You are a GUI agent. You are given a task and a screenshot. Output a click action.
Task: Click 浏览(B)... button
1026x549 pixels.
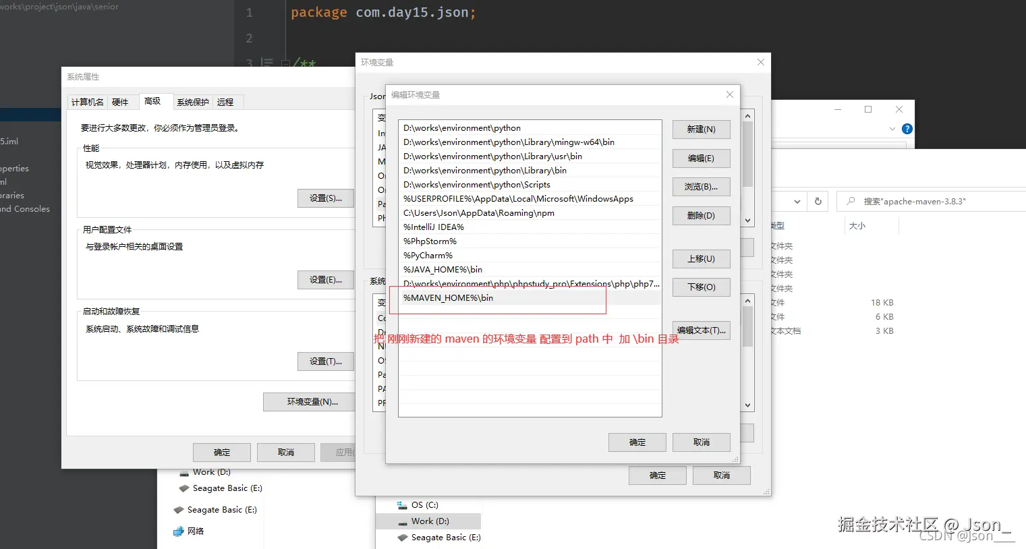tap(702, 187)
